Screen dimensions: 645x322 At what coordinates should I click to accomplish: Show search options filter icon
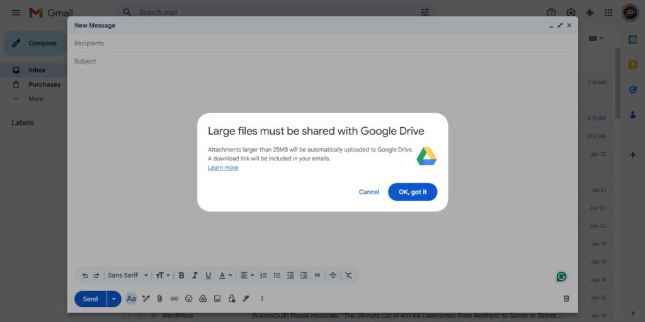click(425, 13)
